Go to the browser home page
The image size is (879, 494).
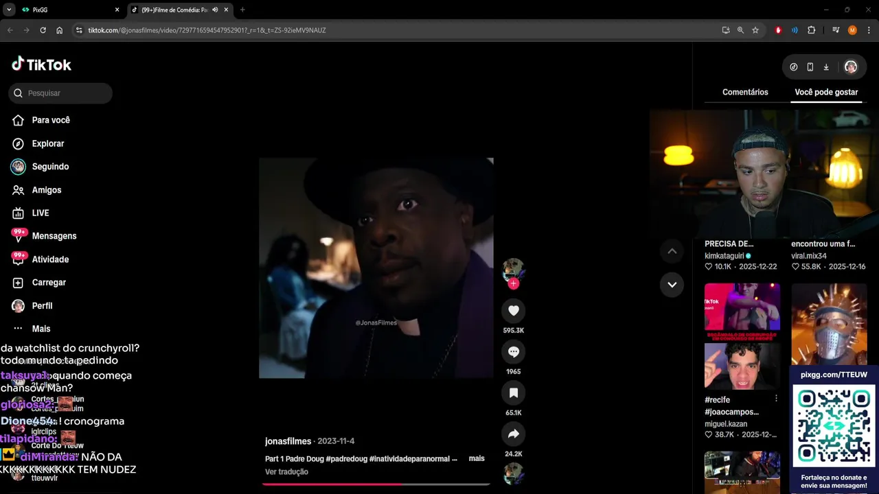(60, 30)
